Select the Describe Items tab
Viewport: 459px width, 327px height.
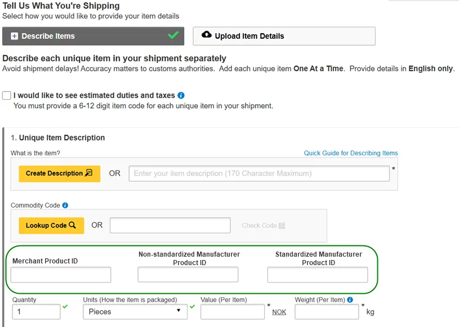[93, 36]
